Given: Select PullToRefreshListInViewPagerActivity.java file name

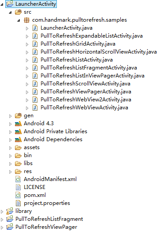Looking at the screenshot, I should pyautogui.click(x=93, y=76).
